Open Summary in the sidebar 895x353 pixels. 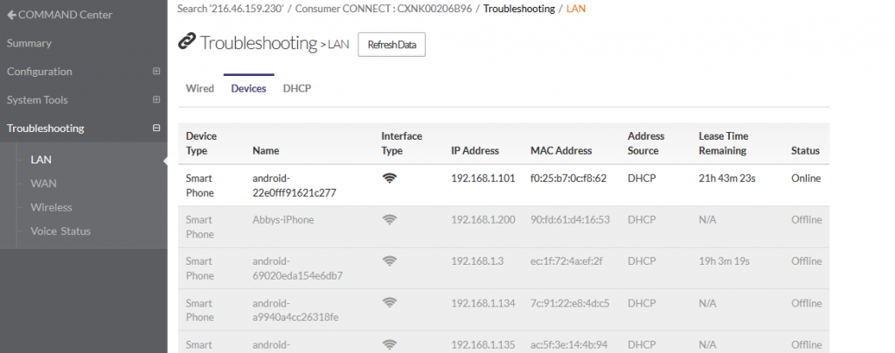29,44
